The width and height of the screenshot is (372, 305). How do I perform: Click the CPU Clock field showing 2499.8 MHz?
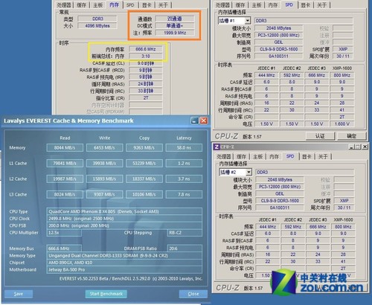124,219
